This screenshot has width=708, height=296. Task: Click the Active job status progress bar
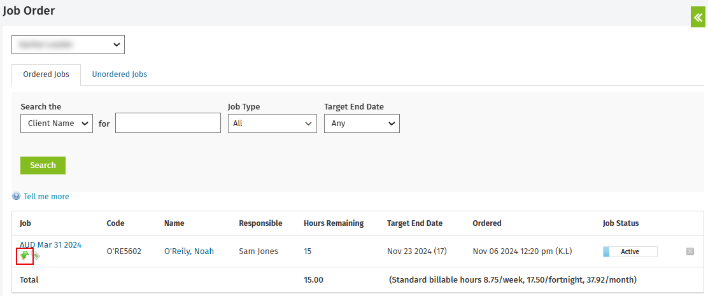pyautogui.click(x=630, y=251)
